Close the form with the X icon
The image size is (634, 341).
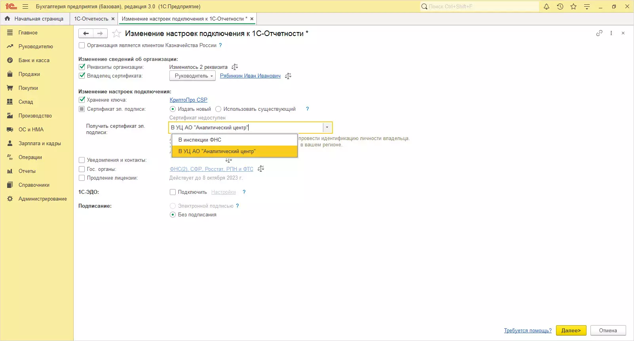623,33
